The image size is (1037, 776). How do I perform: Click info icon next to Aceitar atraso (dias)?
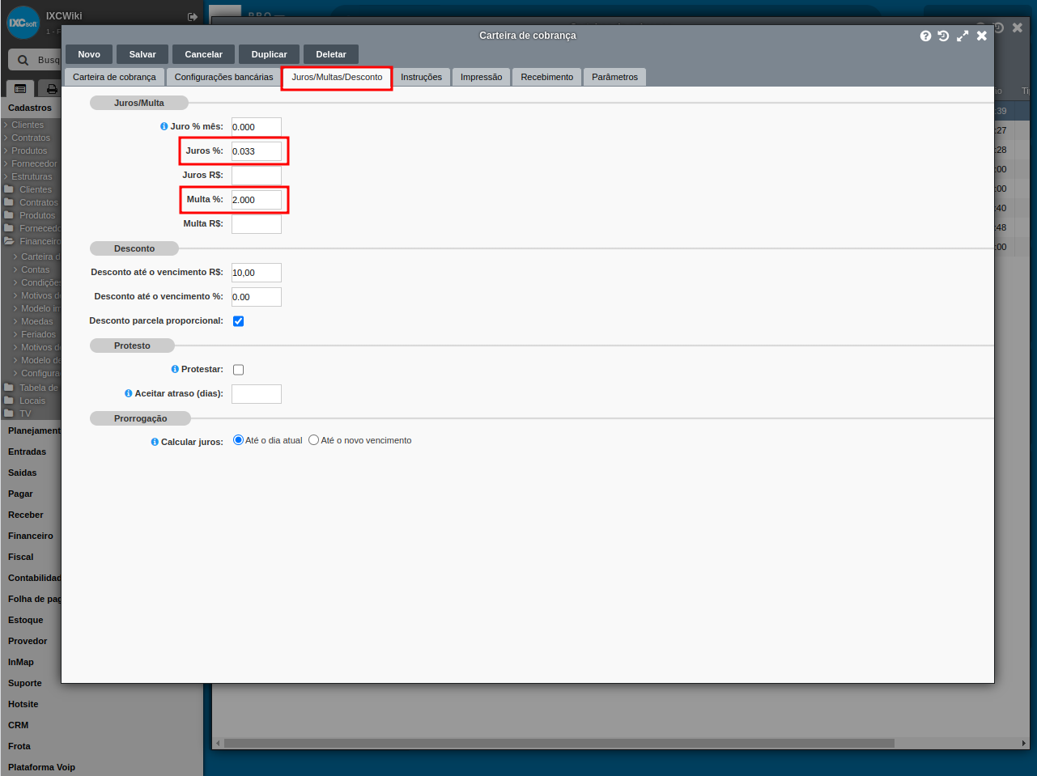click(129, 393)
